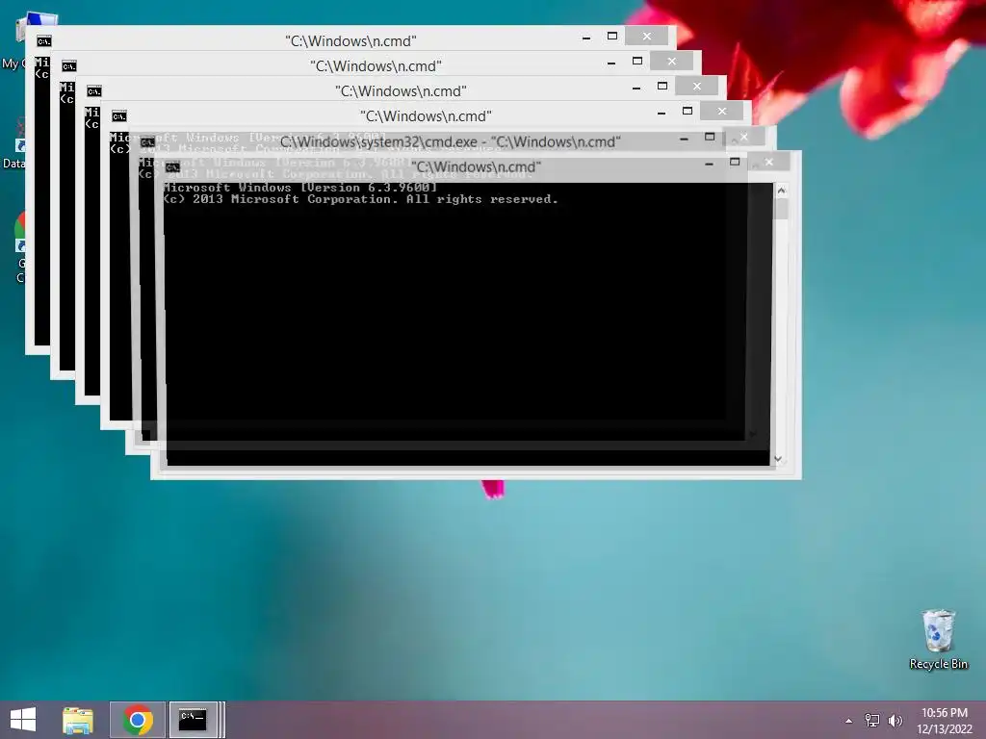Viewport: 986px width, 739px height.
Task: Minimize the third window from the back
Action: (x=637, y=89)
